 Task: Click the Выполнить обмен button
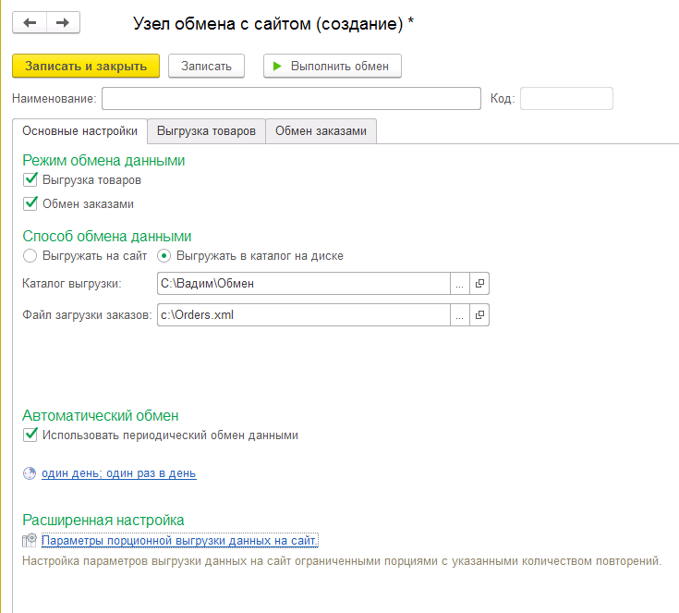click(x=333, y=66)
